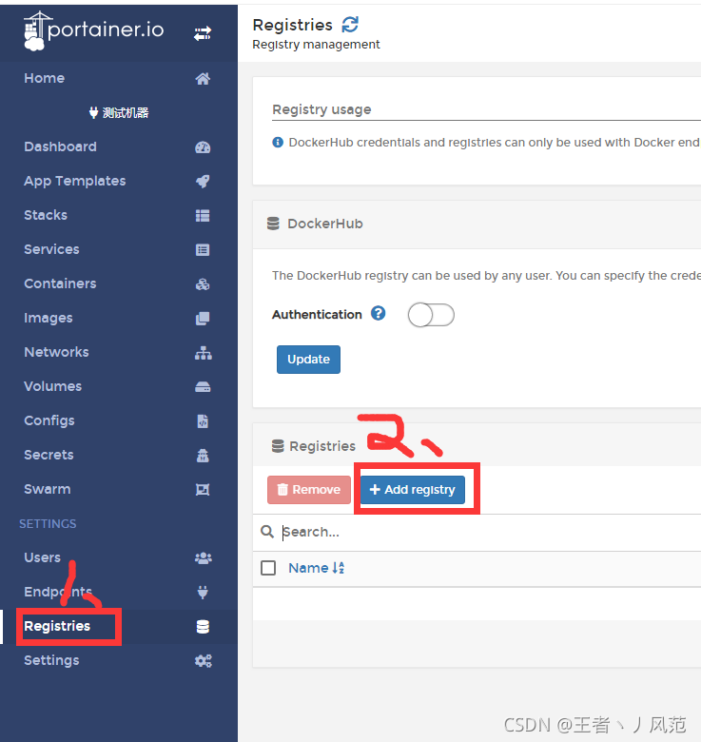Viewport: 701px width, 742px height.
Task: Toggle the sidebar with the arrows icon
Action: click(203, 33)
